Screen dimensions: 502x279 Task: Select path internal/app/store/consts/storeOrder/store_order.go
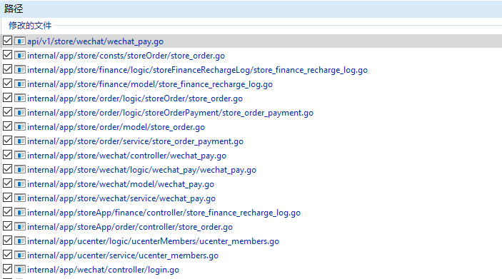point(126,56)
